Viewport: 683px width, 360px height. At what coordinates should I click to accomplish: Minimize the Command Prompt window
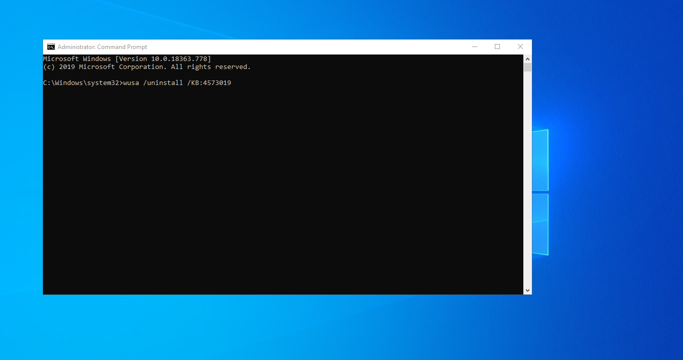coord(474,47)
